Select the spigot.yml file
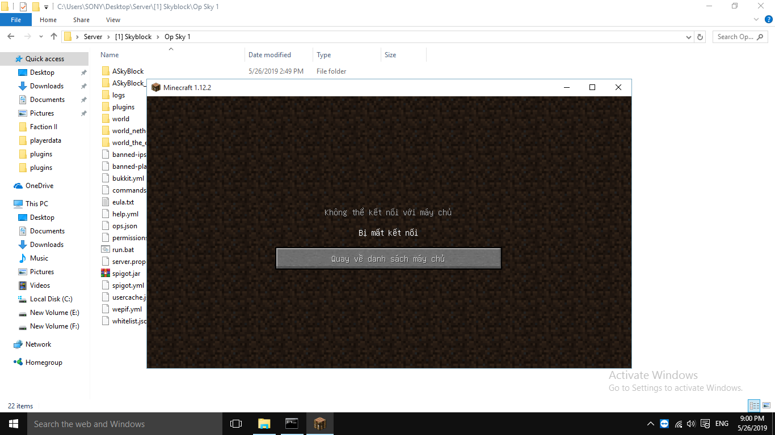Viewport: 775px width, 435px height. tap(128, 285)
